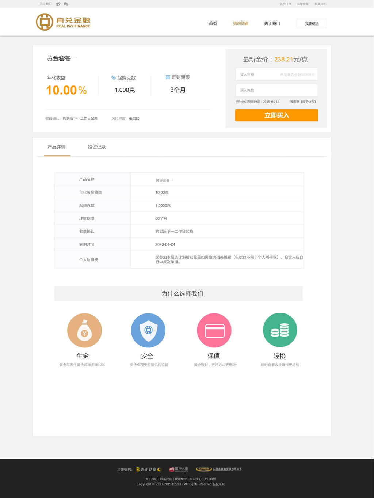Click the 安全 blue shield icon

[148, 330]
